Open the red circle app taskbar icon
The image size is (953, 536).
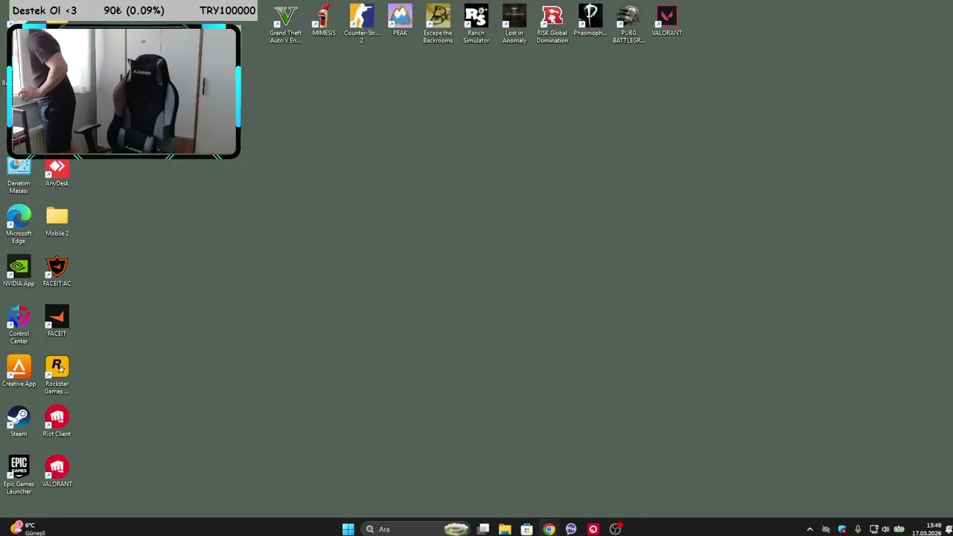click(593, 529)
